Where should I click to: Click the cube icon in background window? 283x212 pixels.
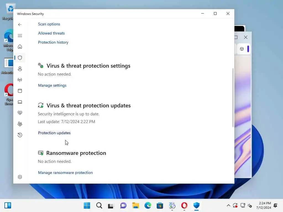click(242, 49)
